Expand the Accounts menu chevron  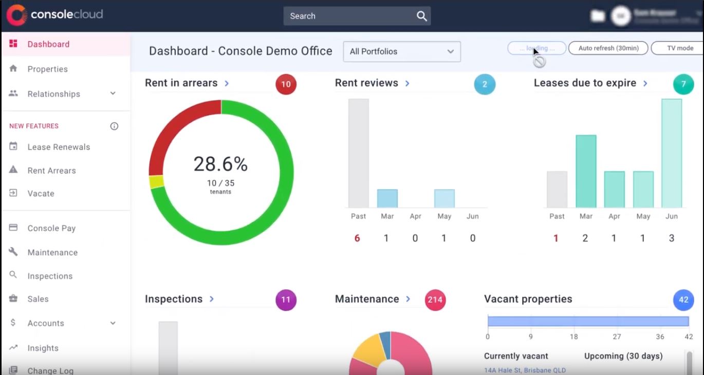point(113,323)
